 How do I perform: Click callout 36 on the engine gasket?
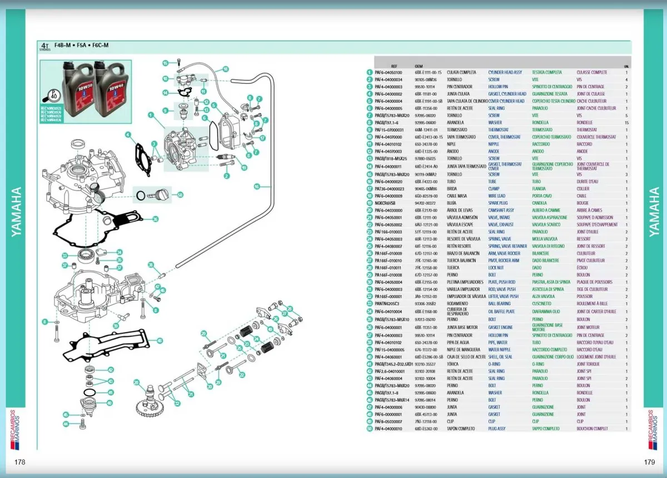[155, 219]
